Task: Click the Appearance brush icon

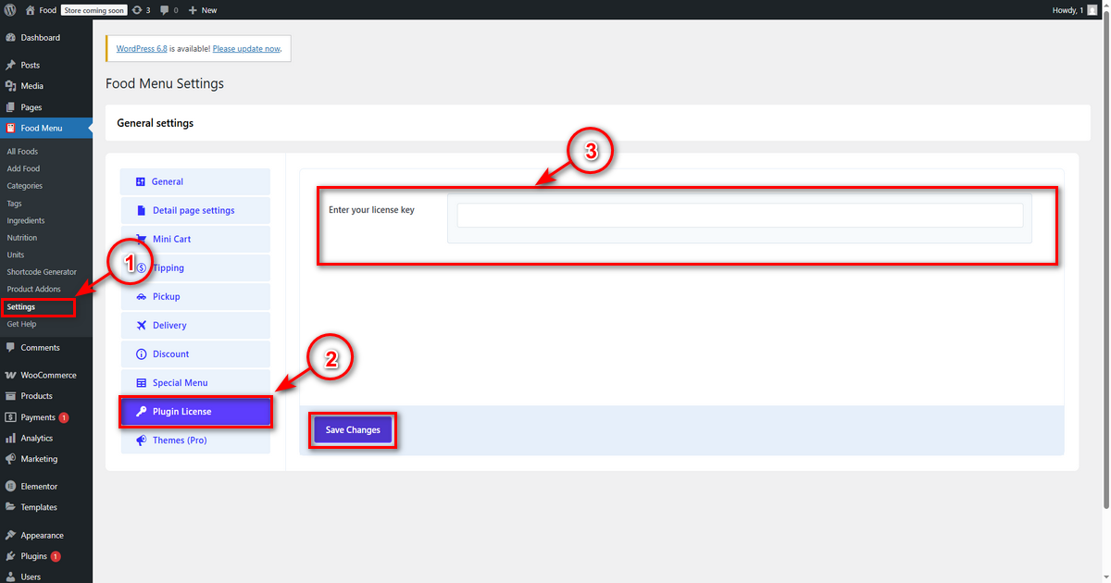Action: (10, 535)
